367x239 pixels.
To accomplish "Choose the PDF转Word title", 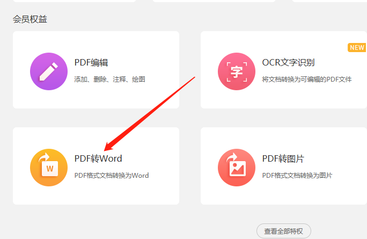I will tap(98, 158).
